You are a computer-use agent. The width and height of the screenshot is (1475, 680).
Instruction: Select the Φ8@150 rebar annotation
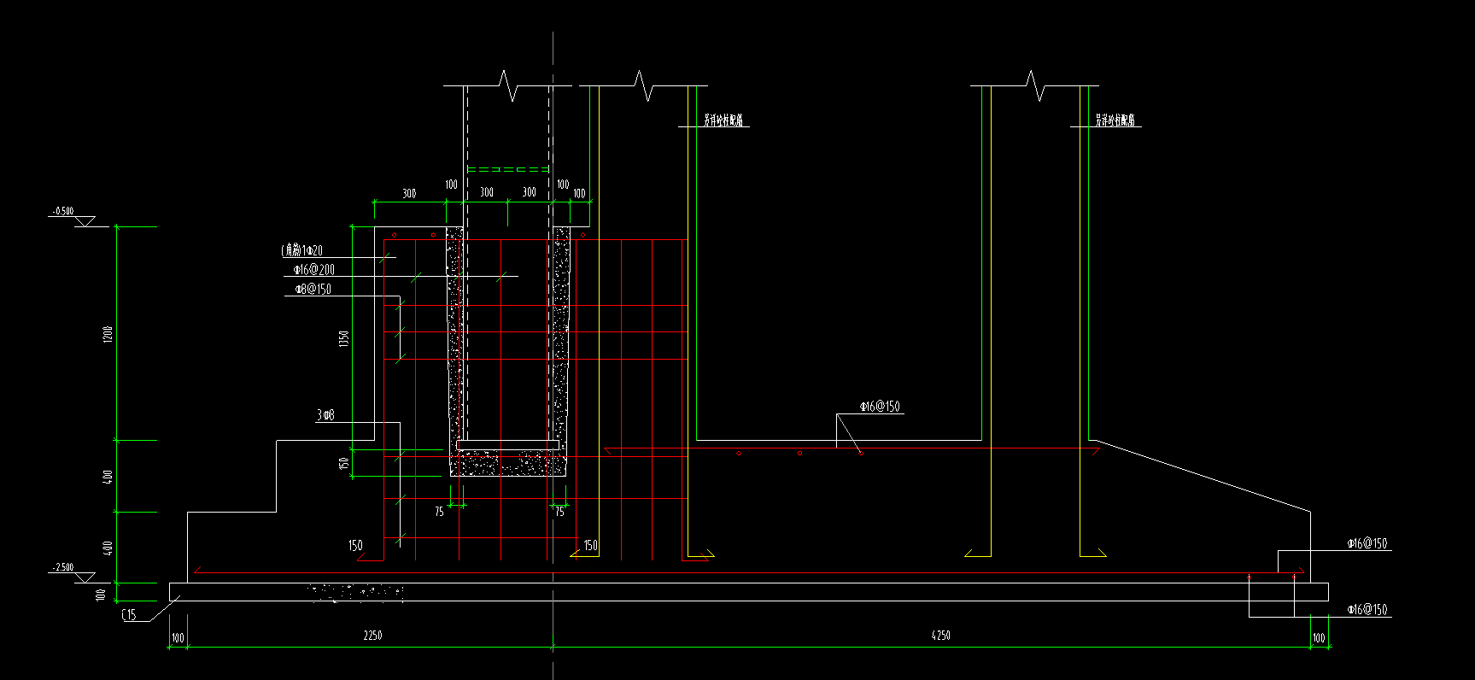pos(313,290)
